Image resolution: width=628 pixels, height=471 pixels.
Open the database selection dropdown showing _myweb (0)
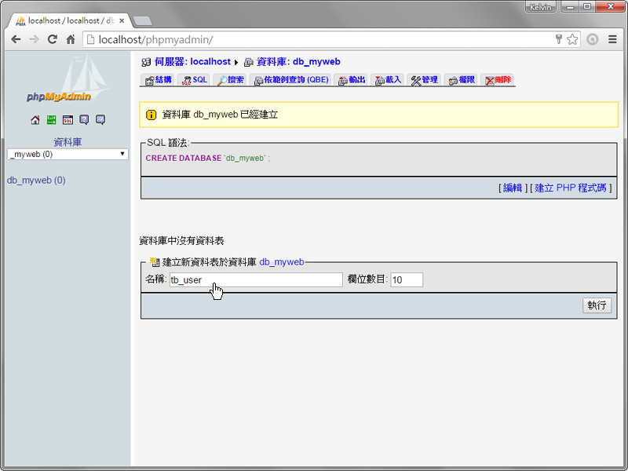(x=67, y=153)
